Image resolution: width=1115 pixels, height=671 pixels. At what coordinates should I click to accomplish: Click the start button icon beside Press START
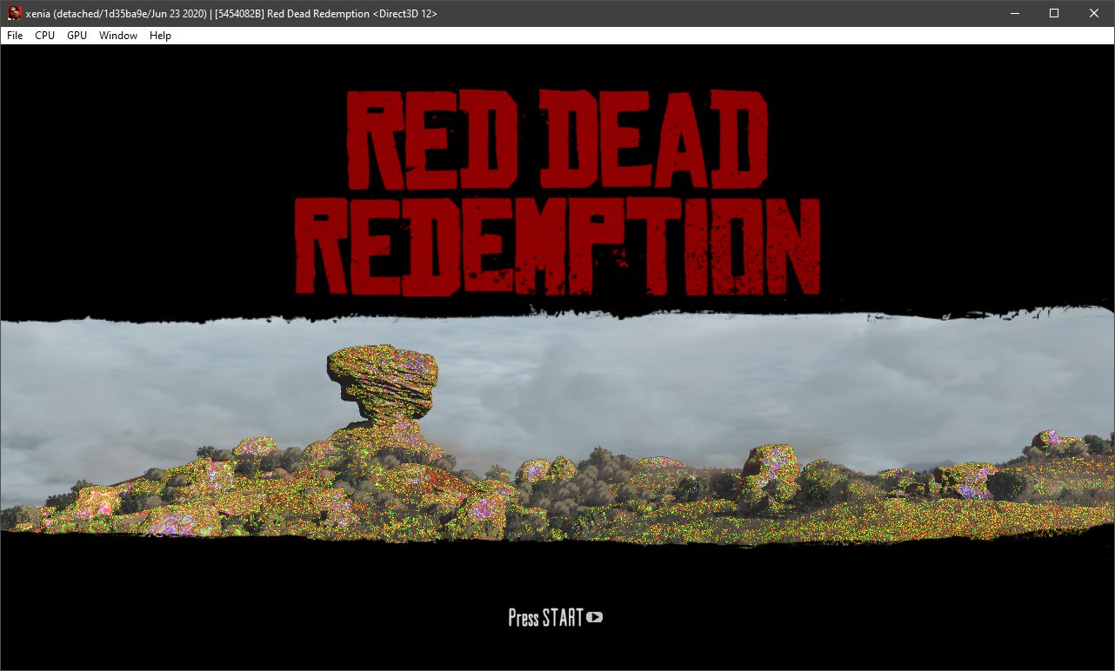tap(595, 618)
